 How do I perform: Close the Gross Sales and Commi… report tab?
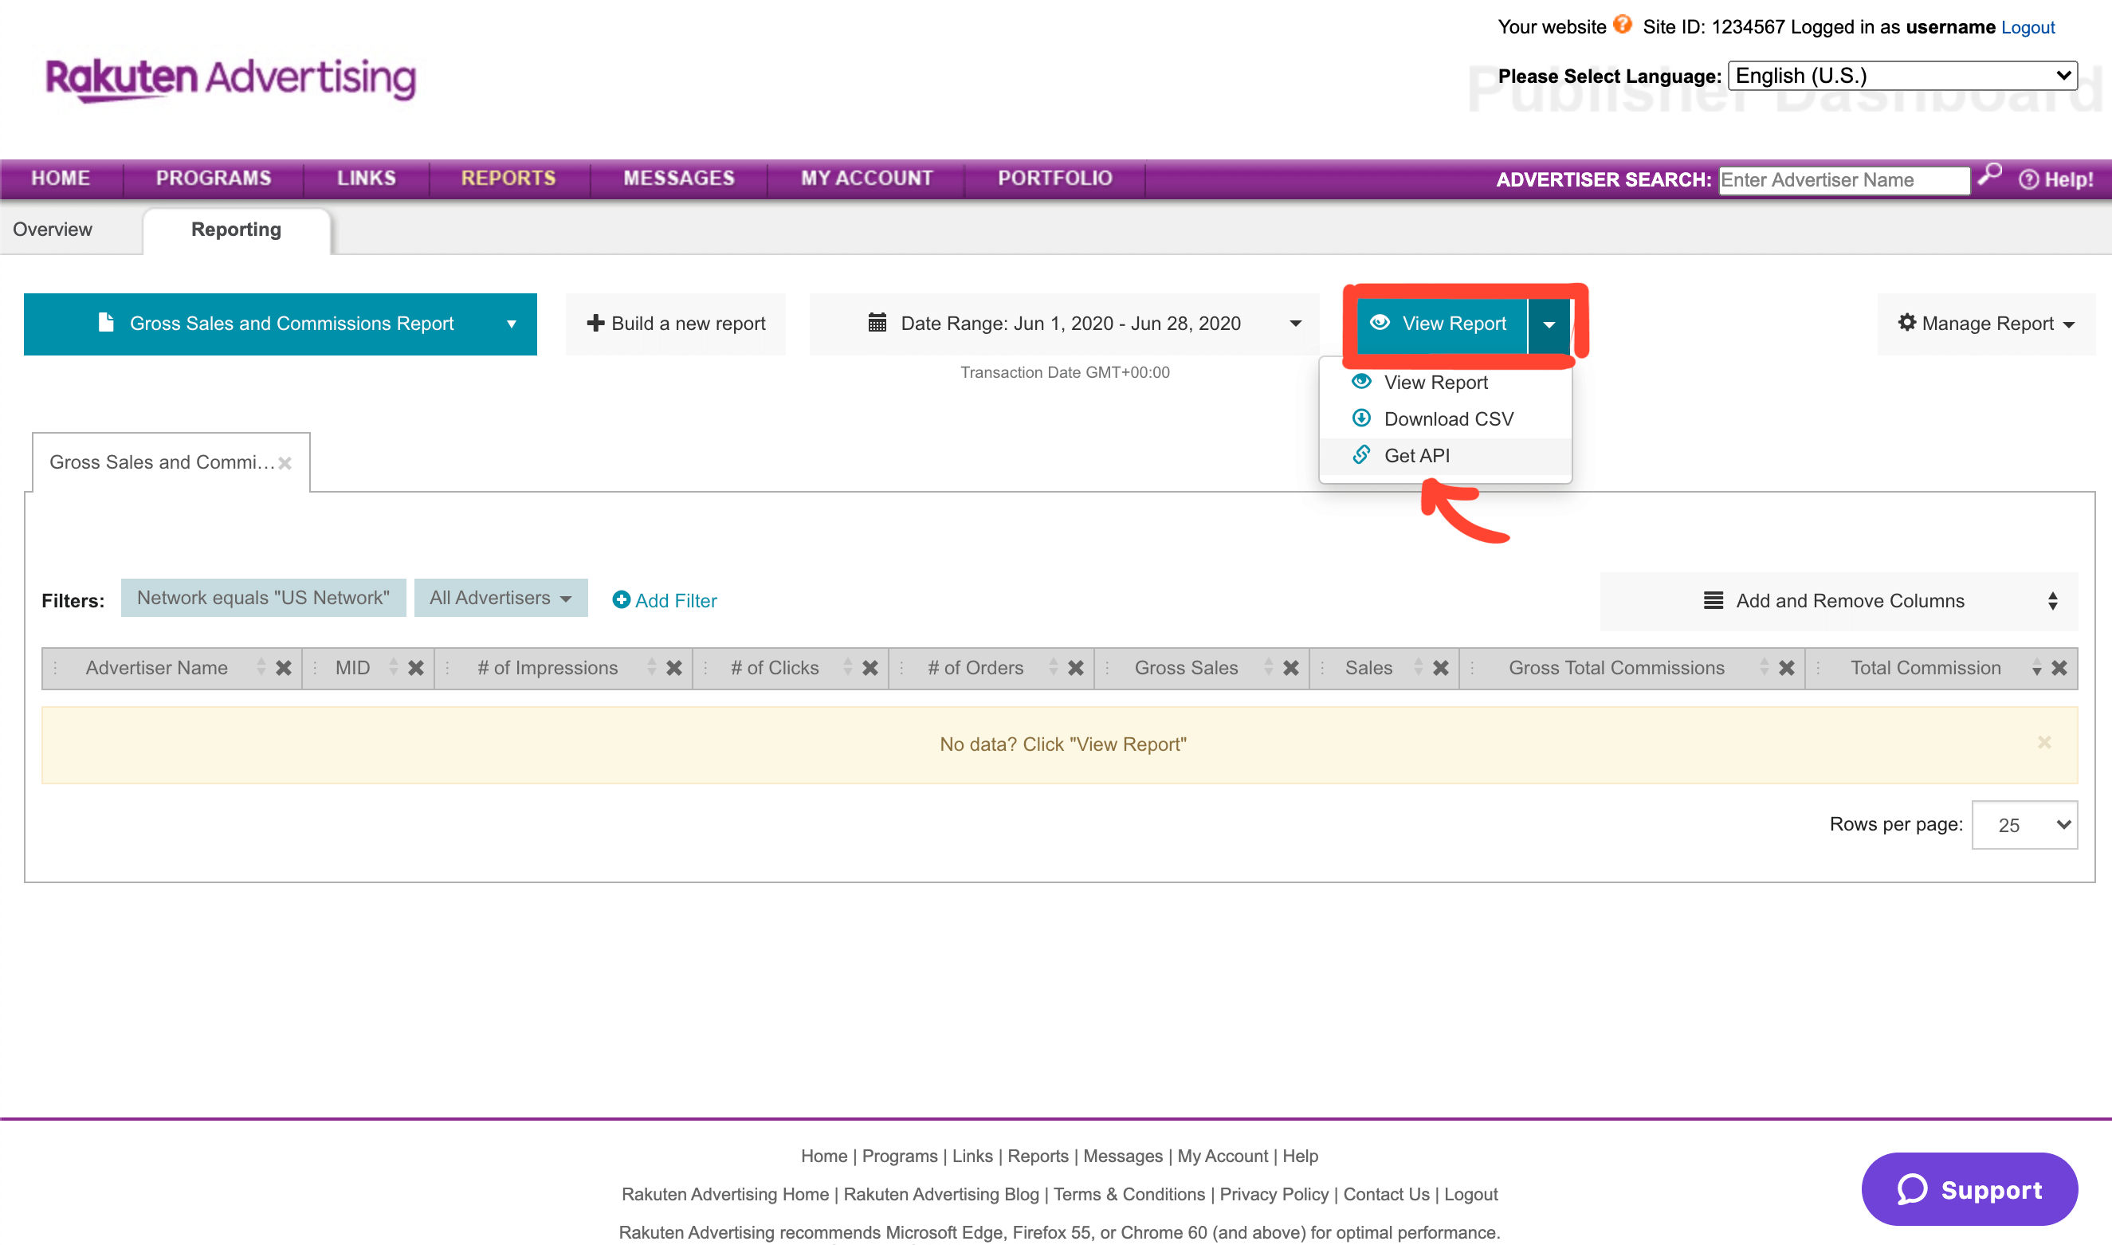click(285, 463)
